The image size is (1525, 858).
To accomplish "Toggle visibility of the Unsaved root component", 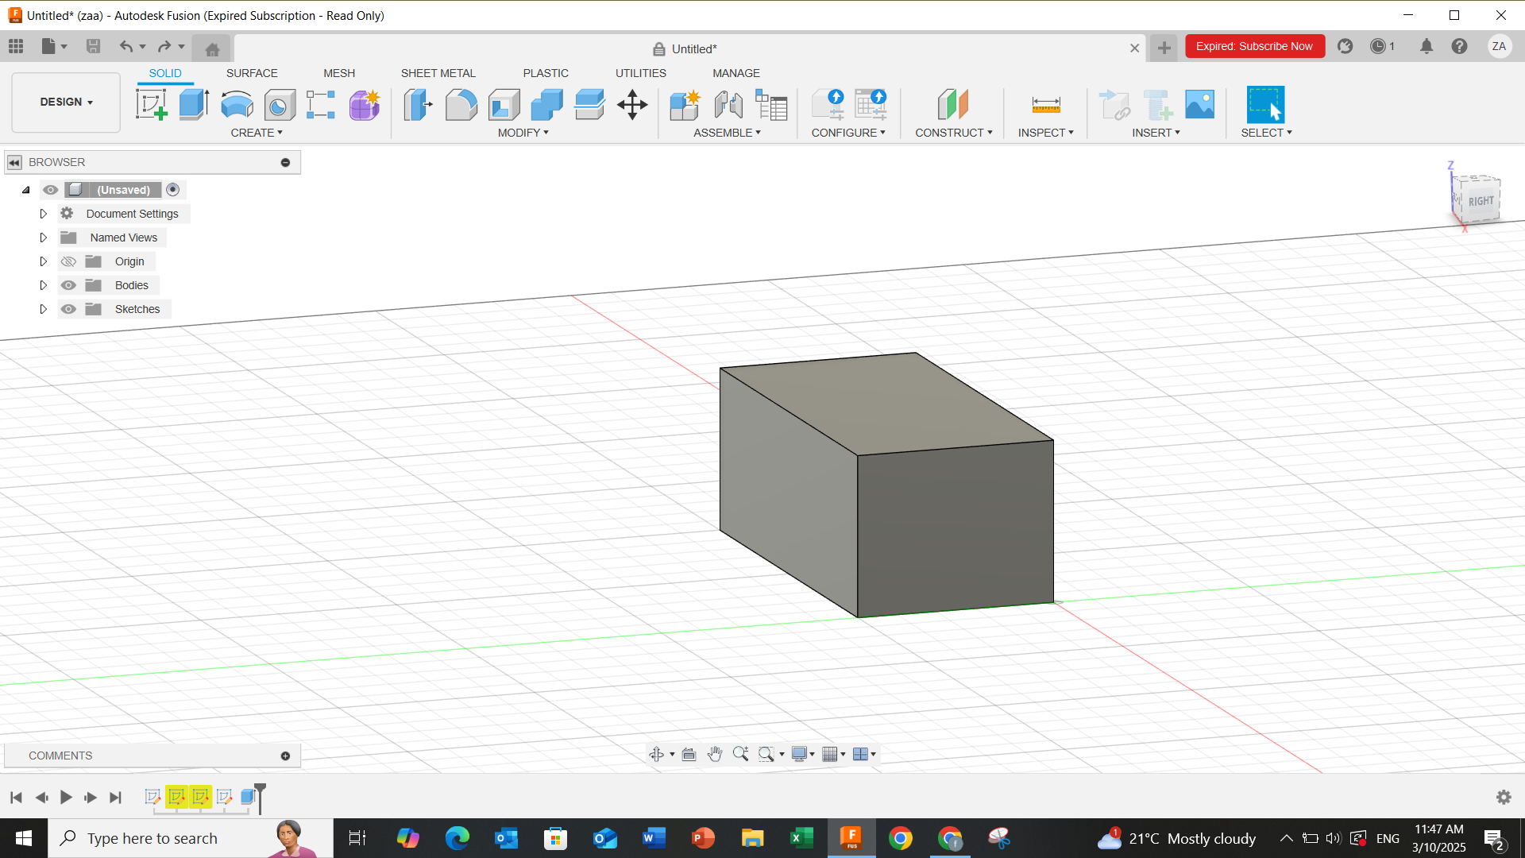I will click(51, 190).
